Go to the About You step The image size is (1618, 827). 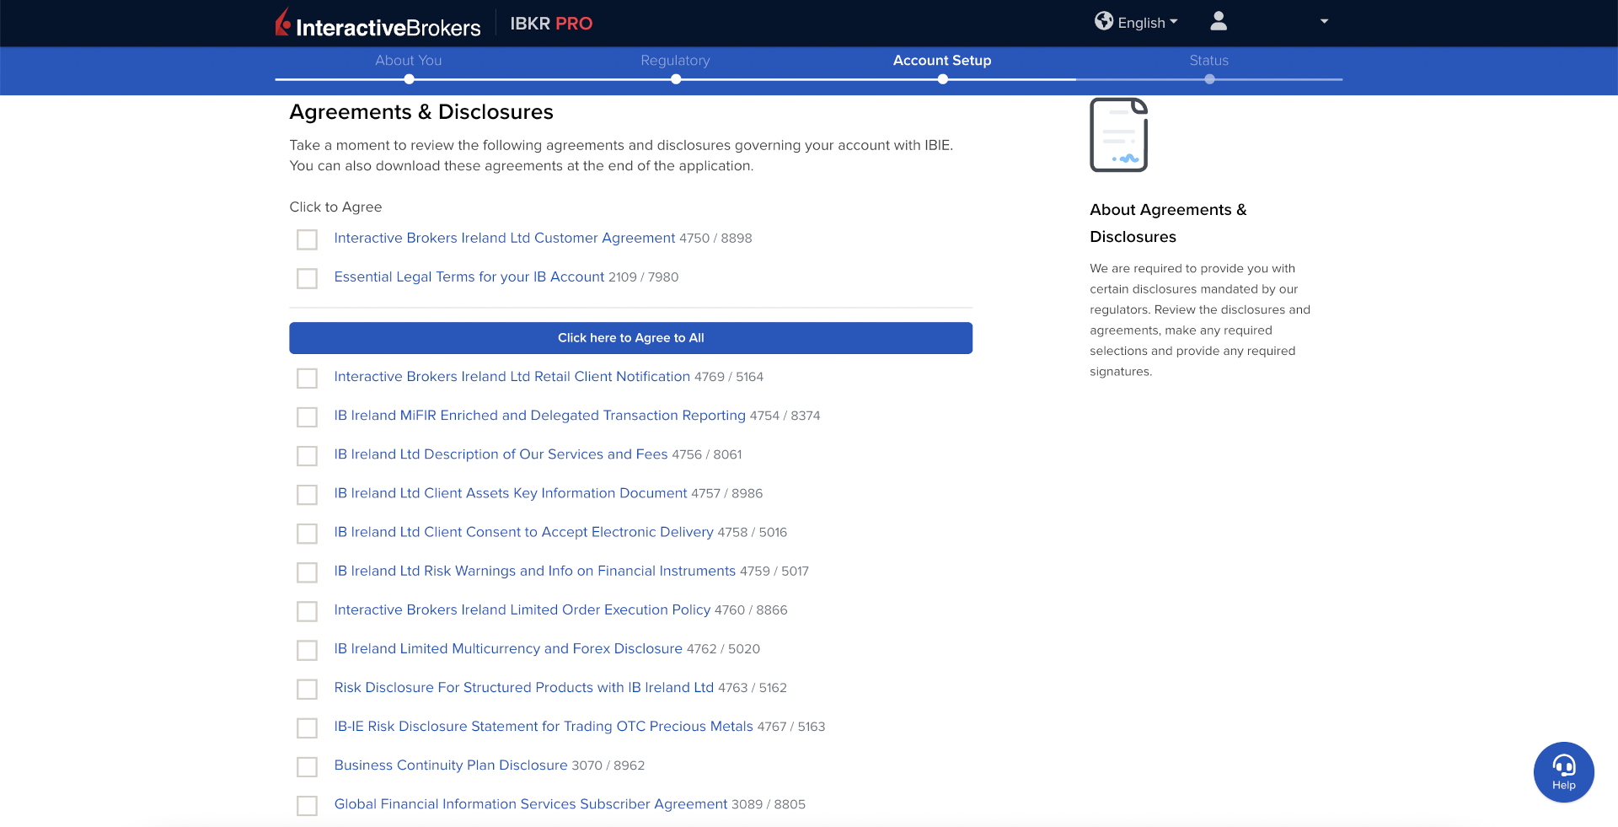(x=408, y=61)
